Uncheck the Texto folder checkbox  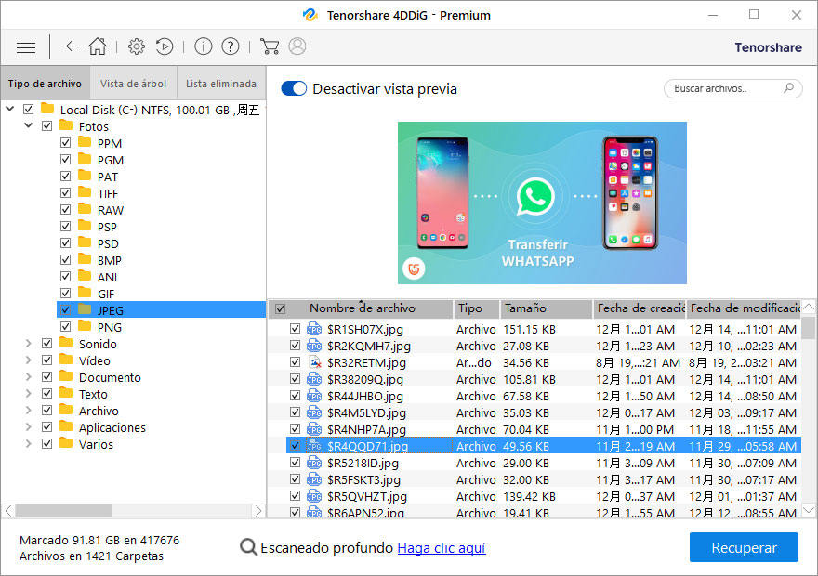click(x=47, y=394)
